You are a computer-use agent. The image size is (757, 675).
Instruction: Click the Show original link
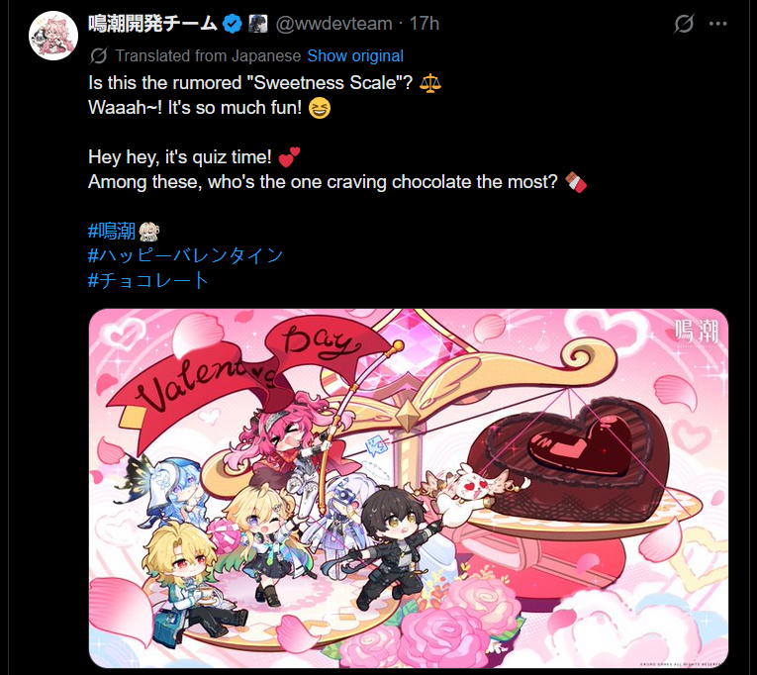click(355, 56)
